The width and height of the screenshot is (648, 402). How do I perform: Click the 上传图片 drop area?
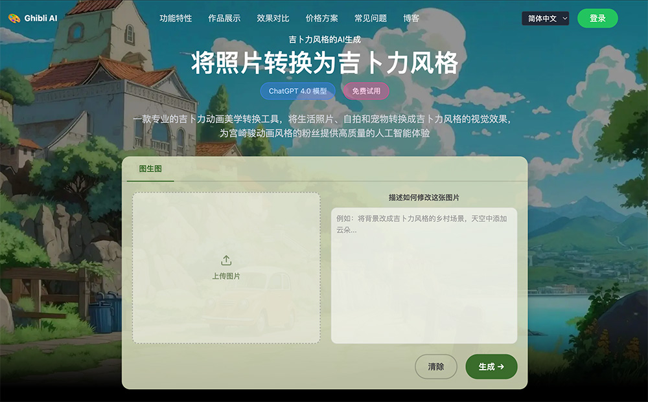pos(226,268)
